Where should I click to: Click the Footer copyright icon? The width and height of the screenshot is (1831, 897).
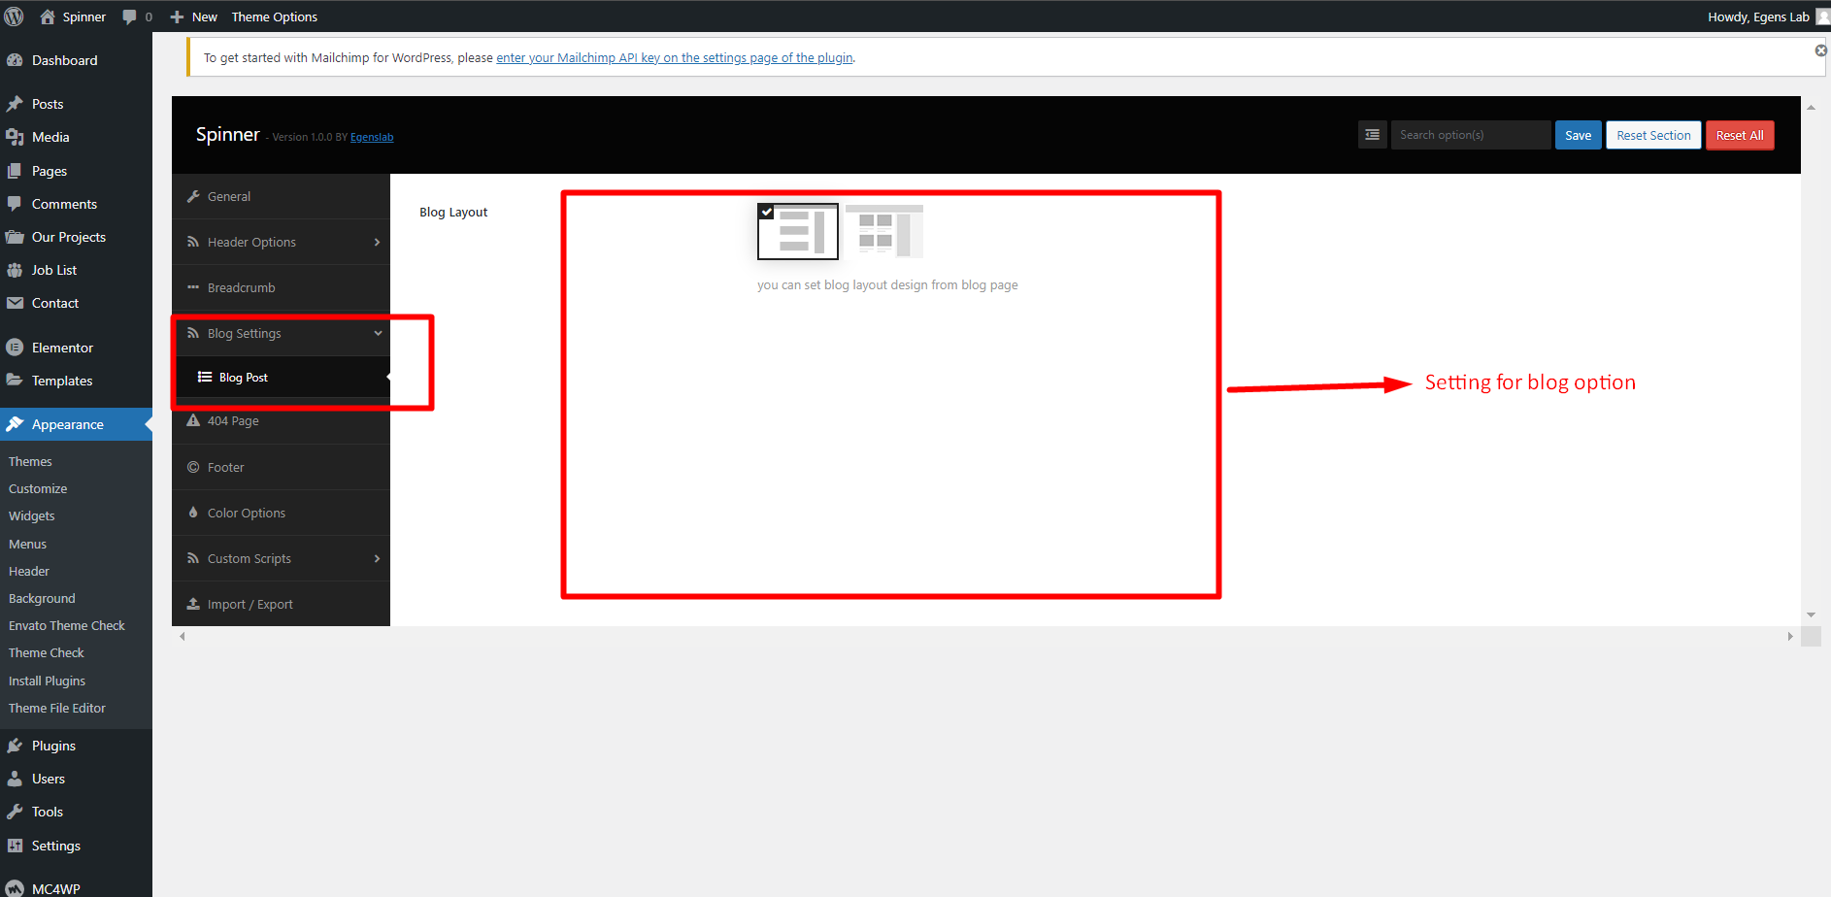(193, 467)
